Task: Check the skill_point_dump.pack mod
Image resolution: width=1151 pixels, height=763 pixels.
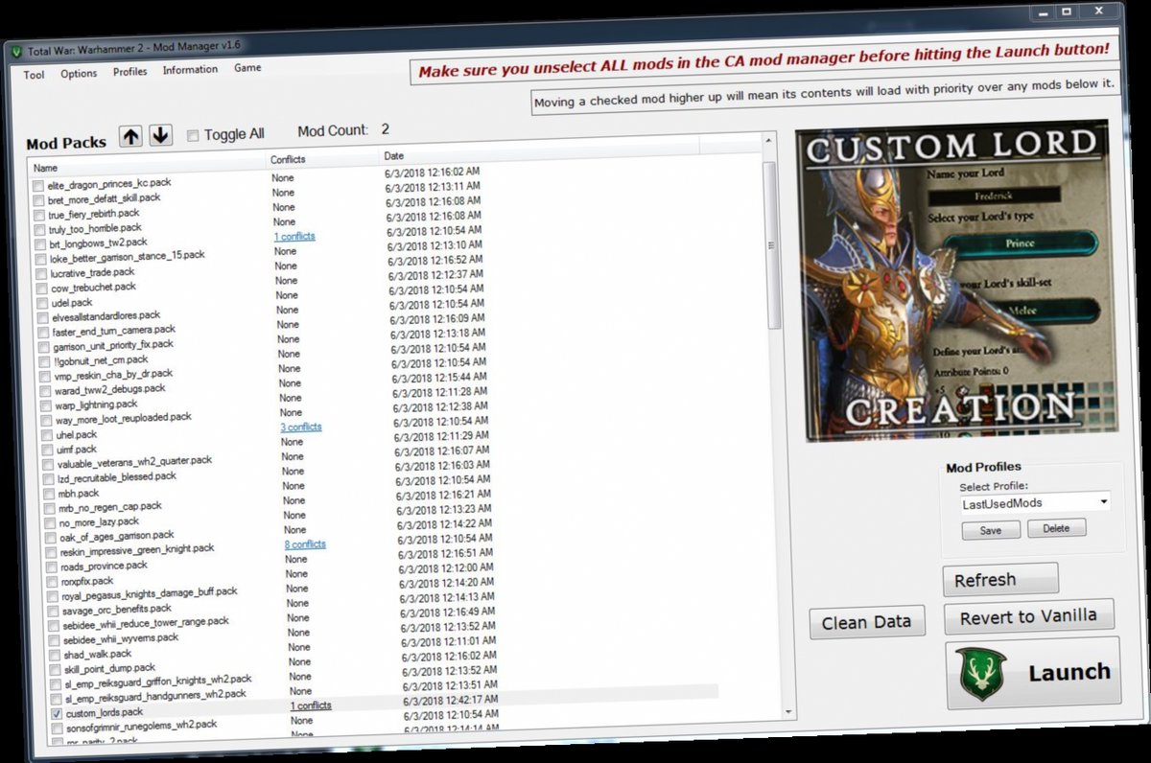Action: [x=55, y=670]
